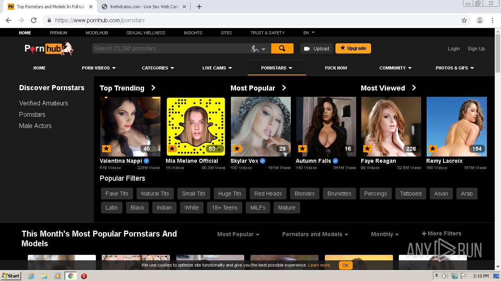
Task: Expand the COMMUNITY navigation dropdown
Action: (395, 68)
